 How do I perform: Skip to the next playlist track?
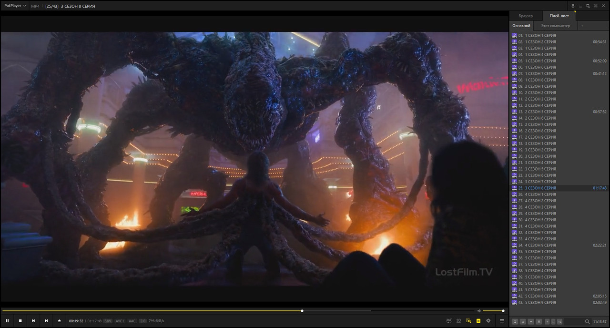[x=46, y=321]
